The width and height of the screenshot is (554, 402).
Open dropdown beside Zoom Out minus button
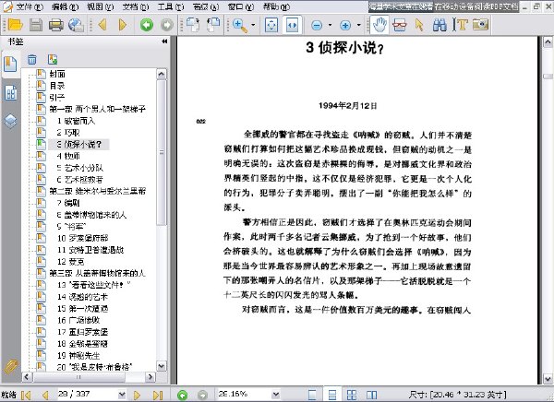click(x=330, y=25)
